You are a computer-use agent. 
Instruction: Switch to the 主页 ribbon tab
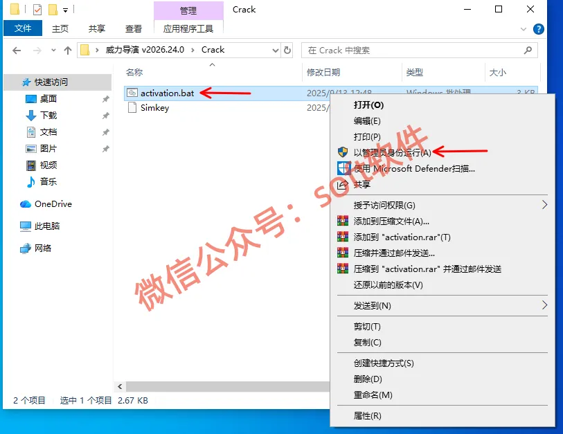(x=60, y=28)
